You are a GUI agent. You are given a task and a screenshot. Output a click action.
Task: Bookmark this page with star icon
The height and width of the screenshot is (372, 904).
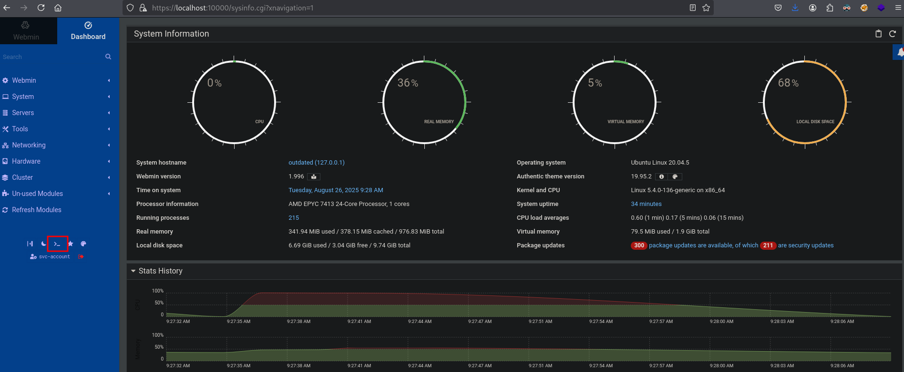click(x=706, y=8)
